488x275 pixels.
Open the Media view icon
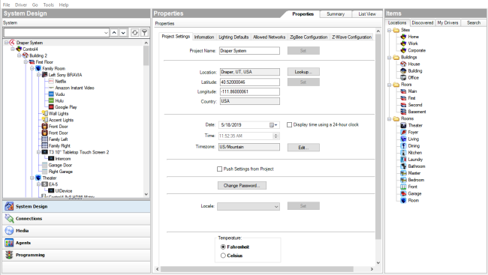pyautogui.click(x=9, y=231)
